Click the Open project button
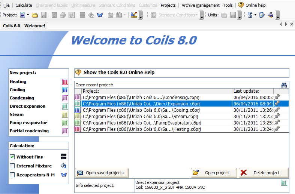Image resolution: width=295 pixels, height=194 pixels. pos(214,173)
